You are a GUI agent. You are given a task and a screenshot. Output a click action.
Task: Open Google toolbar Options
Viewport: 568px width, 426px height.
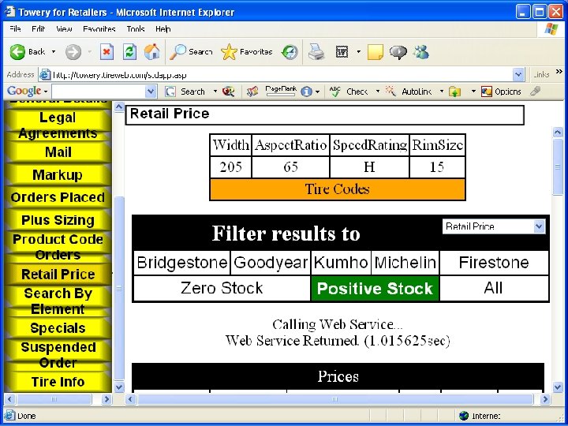pos(501,92)
